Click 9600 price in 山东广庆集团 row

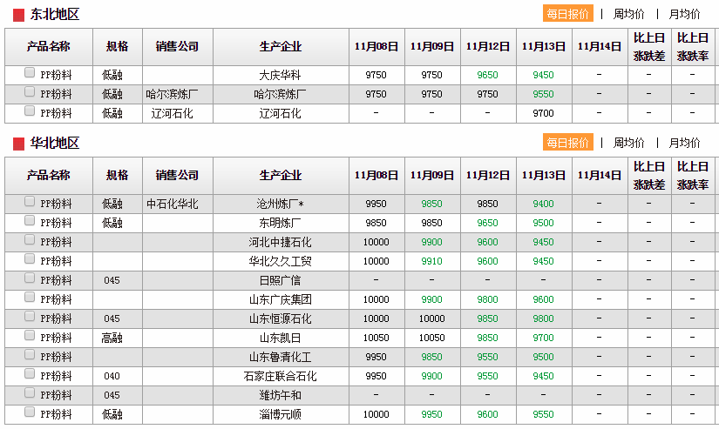coord(543,299)
